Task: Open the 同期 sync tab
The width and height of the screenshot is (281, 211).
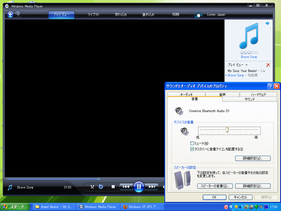Action: point(176,15)
